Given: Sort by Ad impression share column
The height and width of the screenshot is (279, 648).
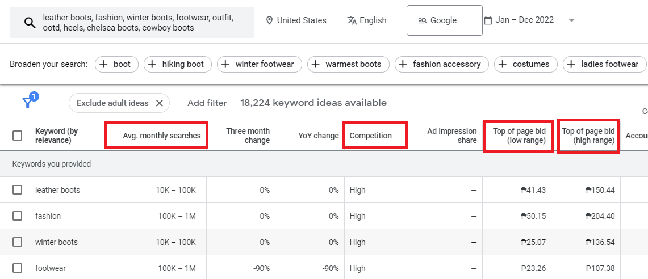Looking at the screenshot, I should (x=452, y=136).
